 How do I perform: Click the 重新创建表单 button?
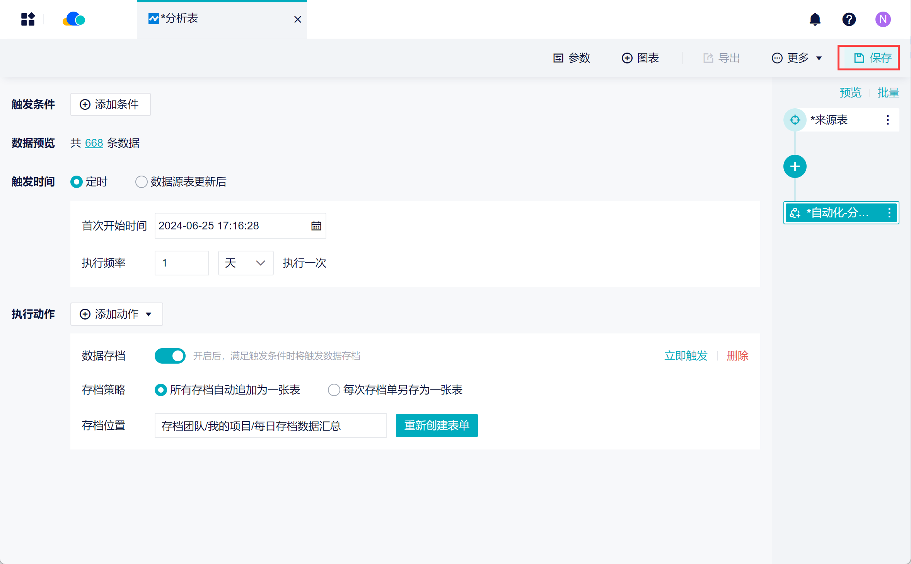coord(437,426)
